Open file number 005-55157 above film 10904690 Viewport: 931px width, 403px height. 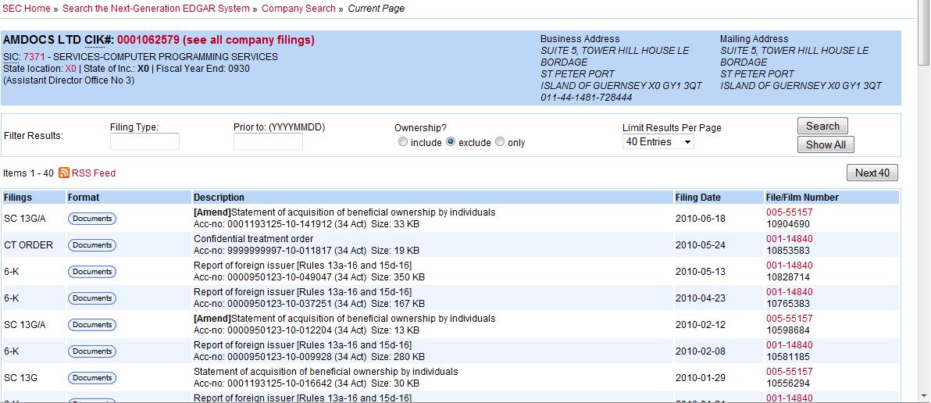click(789, 212)
